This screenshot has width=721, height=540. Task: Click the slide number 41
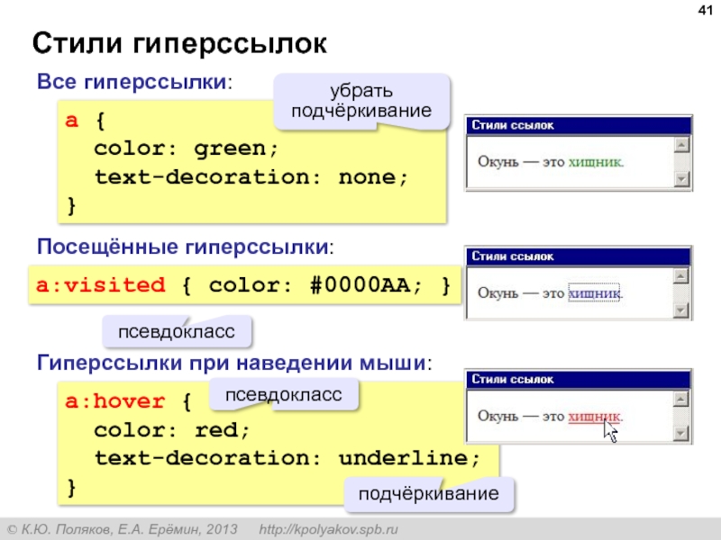(x=706, y=10)
